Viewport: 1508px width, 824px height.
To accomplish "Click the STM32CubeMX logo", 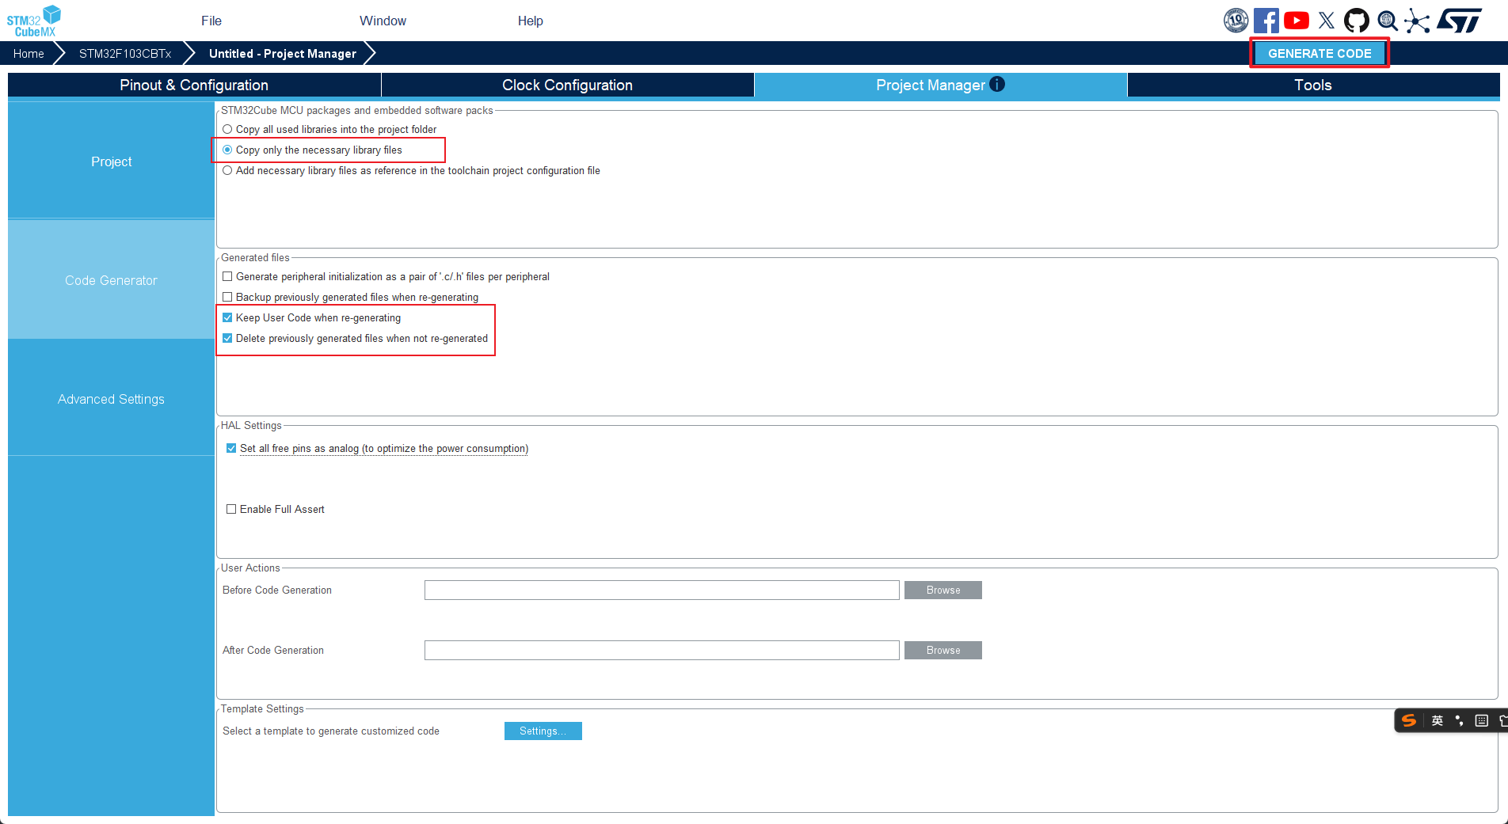I will (x=34, y=21).
